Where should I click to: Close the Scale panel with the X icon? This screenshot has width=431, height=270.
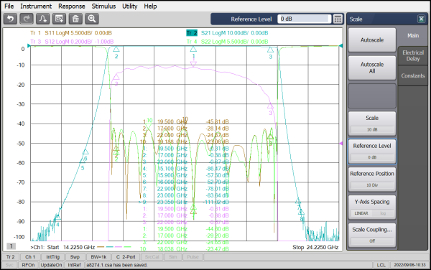(421, 19)
